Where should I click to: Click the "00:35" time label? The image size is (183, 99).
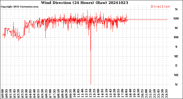(x=7, y=93)
